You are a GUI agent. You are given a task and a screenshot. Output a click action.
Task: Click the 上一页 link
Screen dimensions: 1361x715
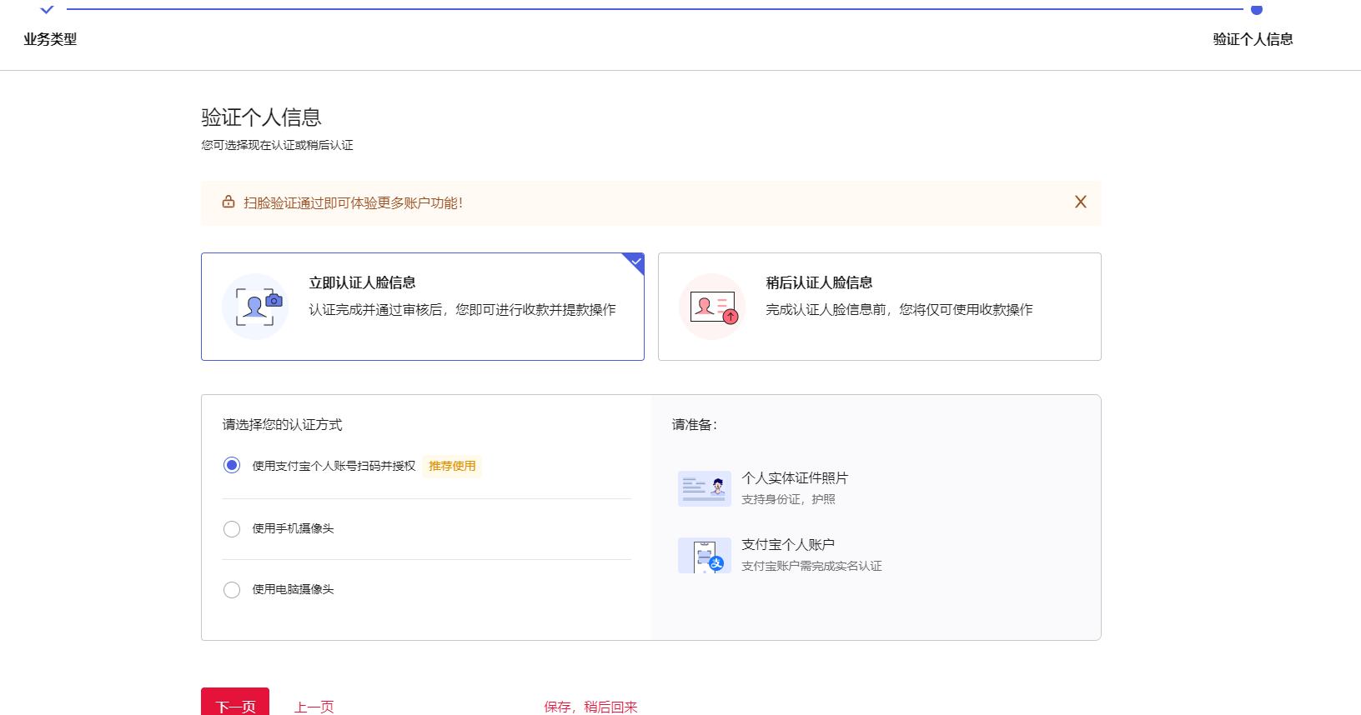[314, 707]
